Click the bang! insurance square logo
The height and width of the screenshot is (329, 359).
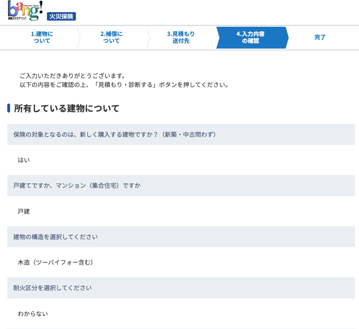pyautogui.click(x=25, y=11)
